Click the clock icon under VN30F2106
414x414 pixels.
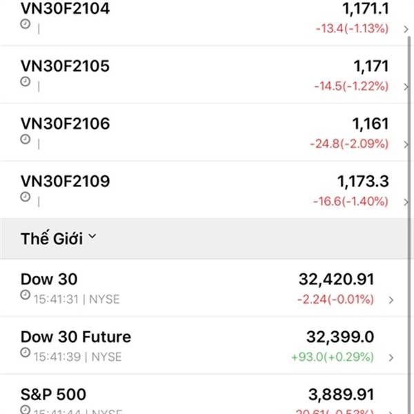pyautogui.click(x=26, y=139)
